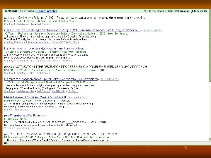Open Resistance Properties of Thera-Band Tubing PDF result
The width and height of the screenshot is (211, 158).
[x=63, y=134]
